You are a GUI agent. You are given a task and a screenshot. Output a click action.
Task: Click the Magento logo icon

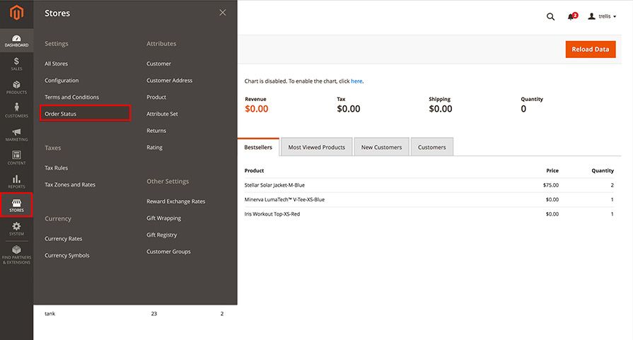coord(16,13)
